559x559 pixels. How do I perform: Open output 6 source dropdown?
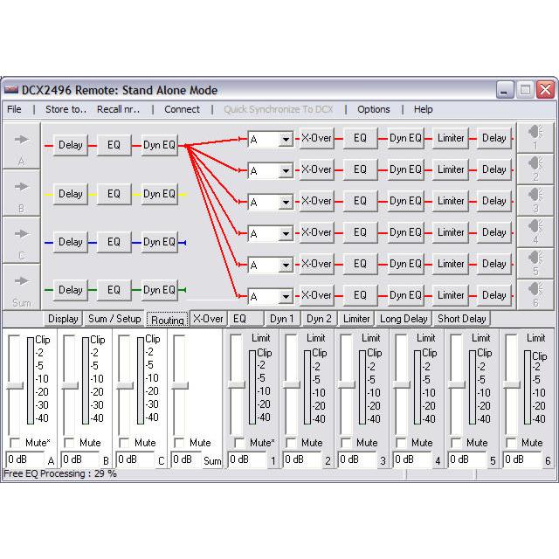pyautogui.click(x=286, y=296)
